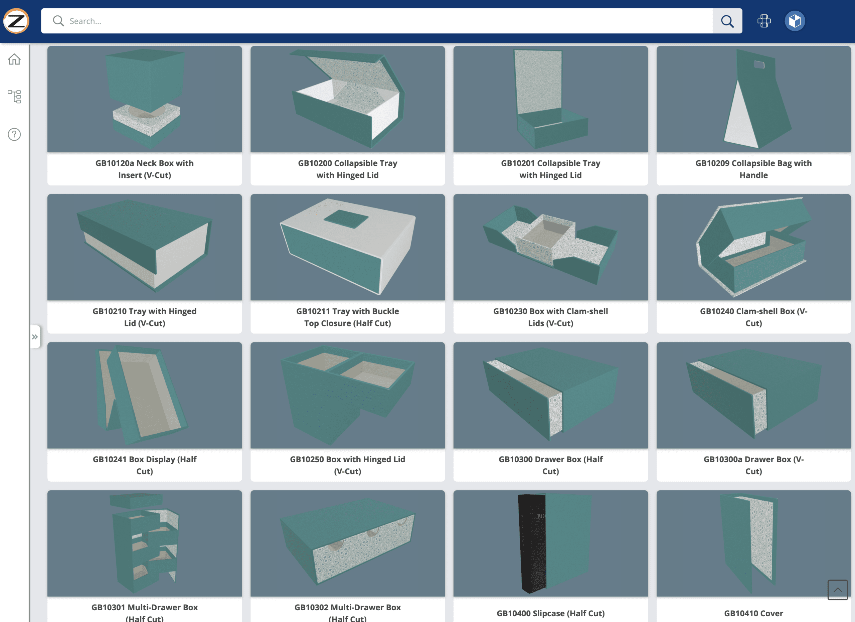Select GB10302 Multi-Drawer Box thumbnail
This screenshot has width=855, height=622.
point(347,543)
